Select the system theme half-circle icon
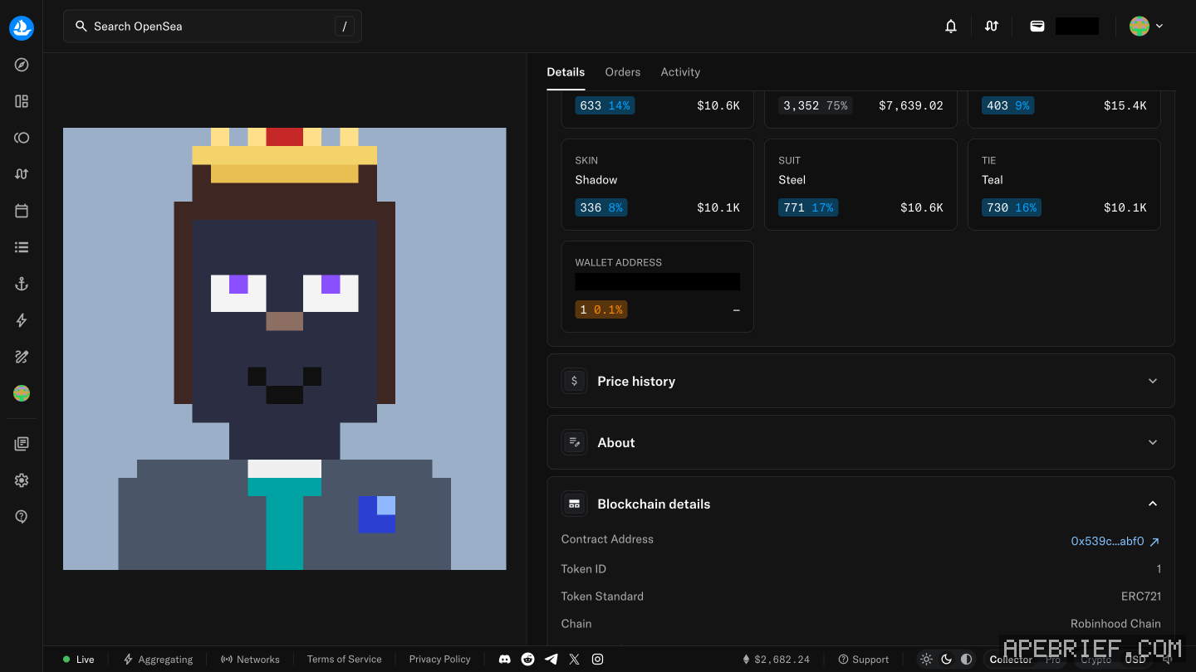Screen dimensions: 1196x672 click(966, 660)
